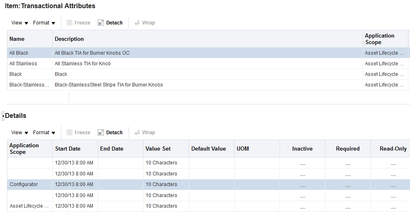410x215 pixels.
Task: Toggle Read-Only for the Asset Lifecycle row
Action: point(393,206)
